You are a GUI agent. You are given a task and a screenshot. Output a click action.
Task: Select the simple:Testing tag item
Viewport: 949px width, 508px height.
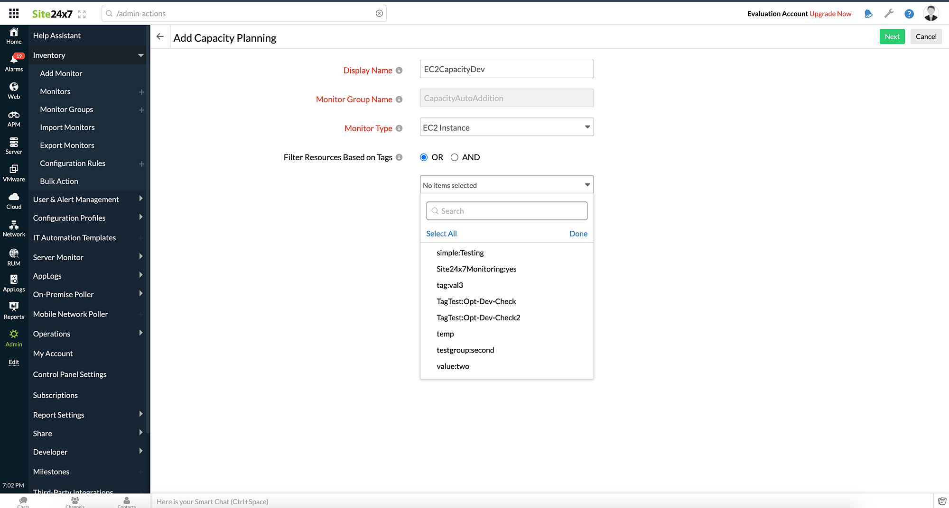(x=460, y=253)
